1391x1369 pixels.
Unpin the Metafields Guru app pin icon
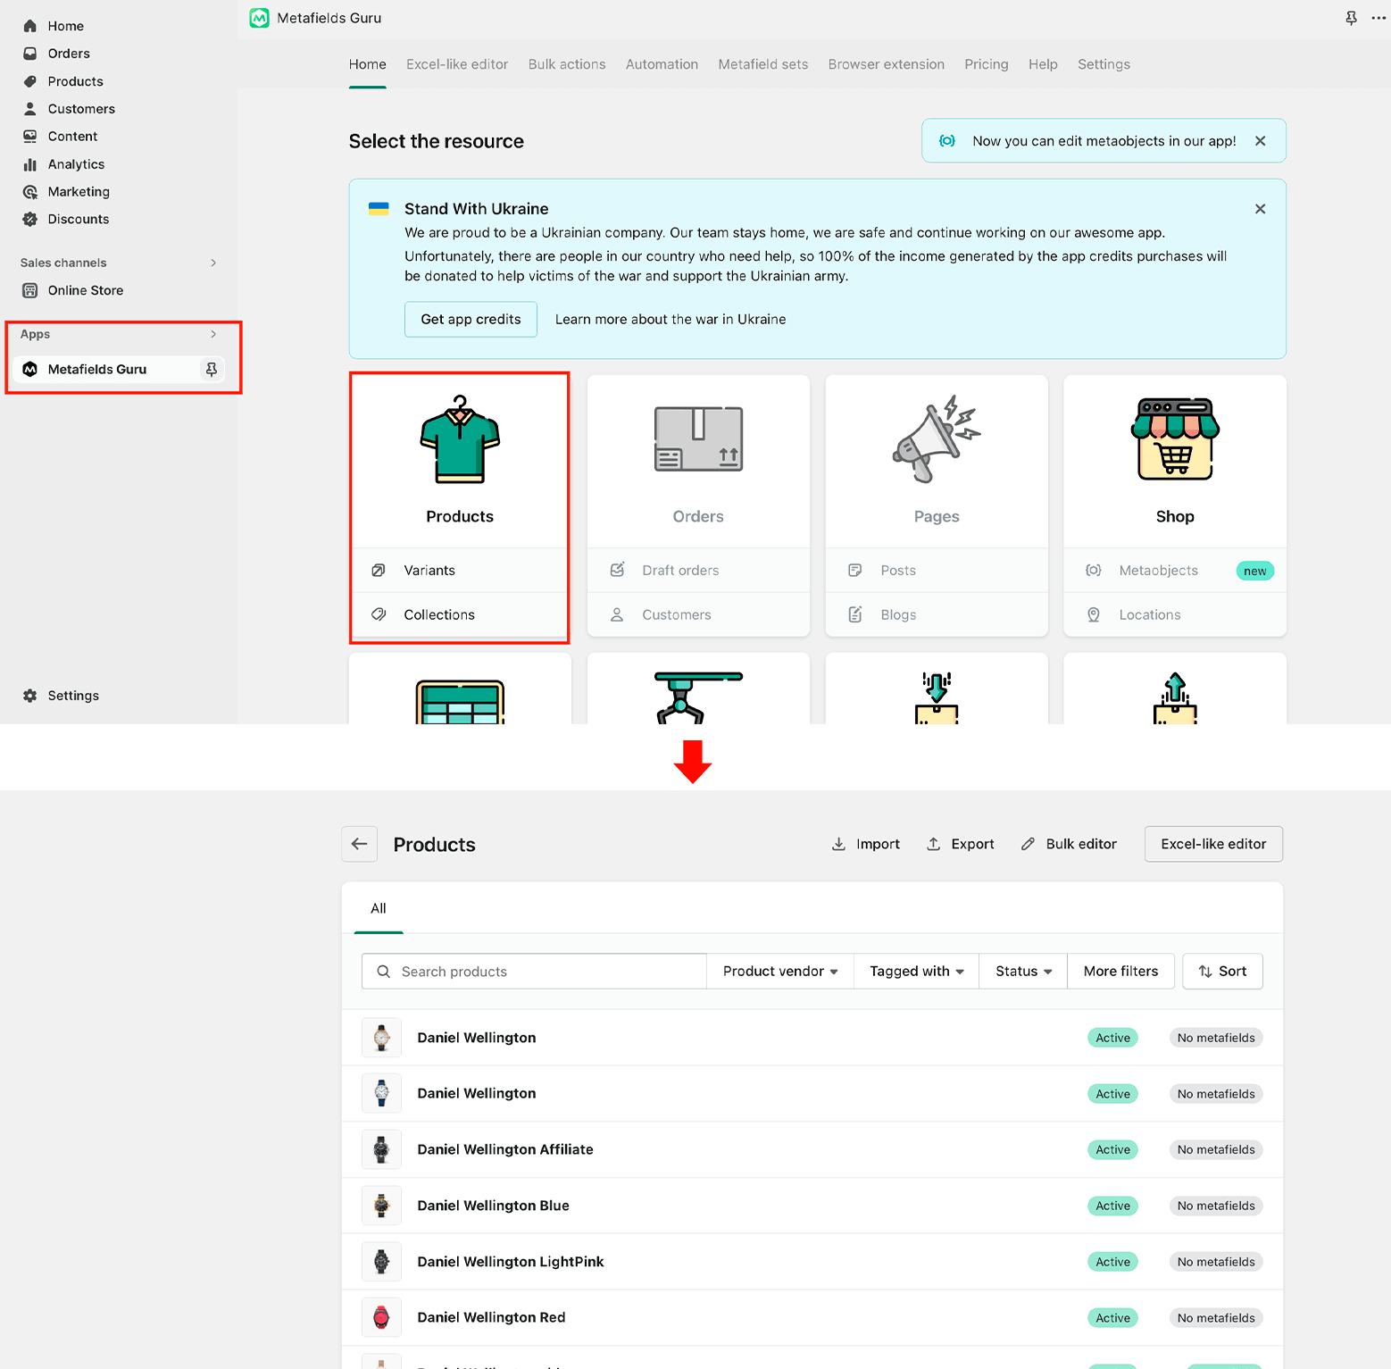pyautogui.click(x=212, y=369)
